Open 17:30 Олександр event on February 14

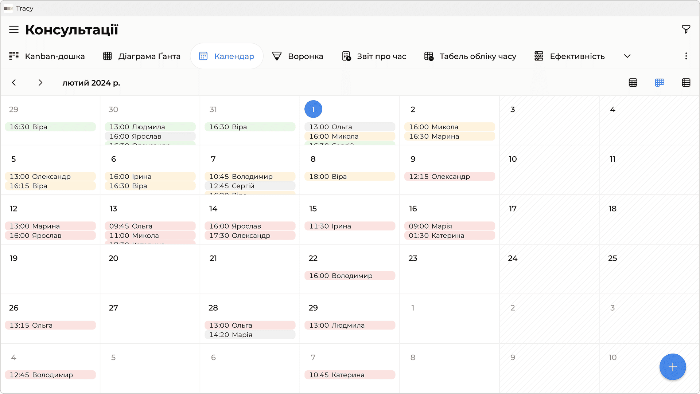(x=250, y=235)
